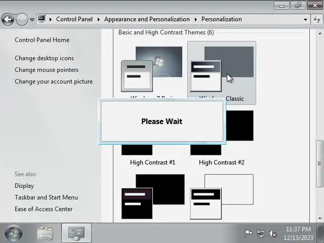This screenshot has width=324, height=243.
Task: Open the network tray icon
Action: [x=260, y=233]
